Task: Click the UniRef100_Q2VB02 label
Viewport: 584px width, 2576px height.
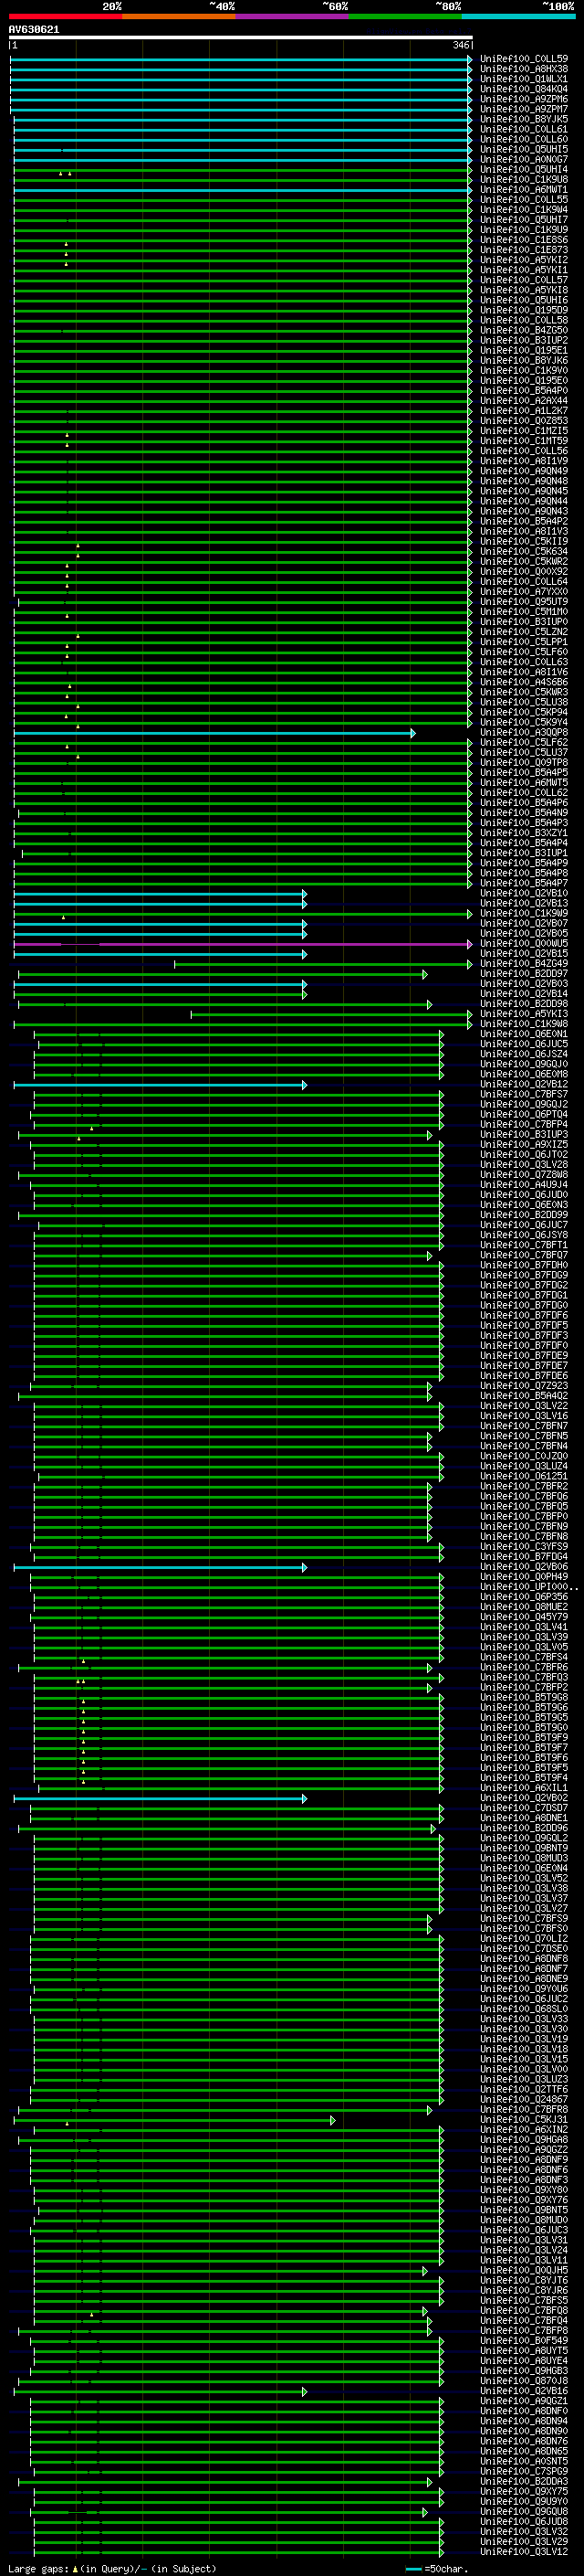Action: pos(523,1798)
